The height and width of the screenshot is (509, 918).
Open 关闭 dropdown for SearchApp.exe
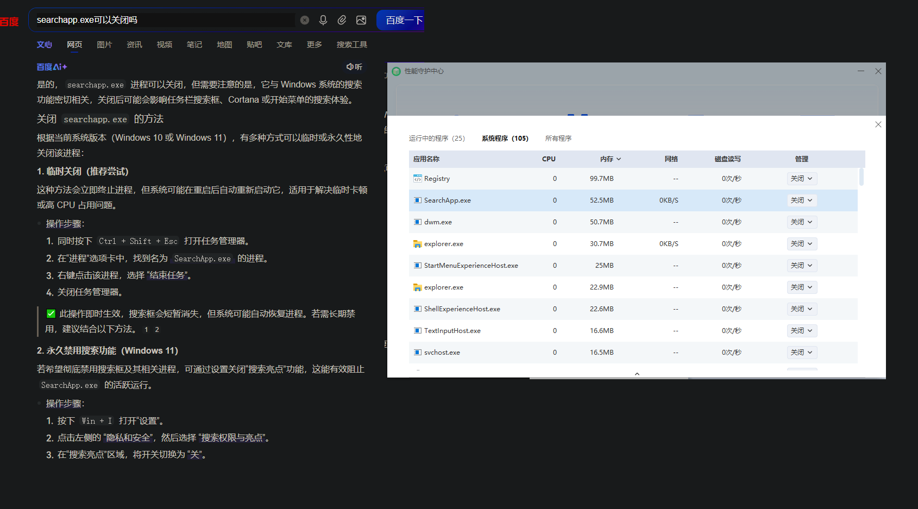pyautogui.click(x=802, y=200)
